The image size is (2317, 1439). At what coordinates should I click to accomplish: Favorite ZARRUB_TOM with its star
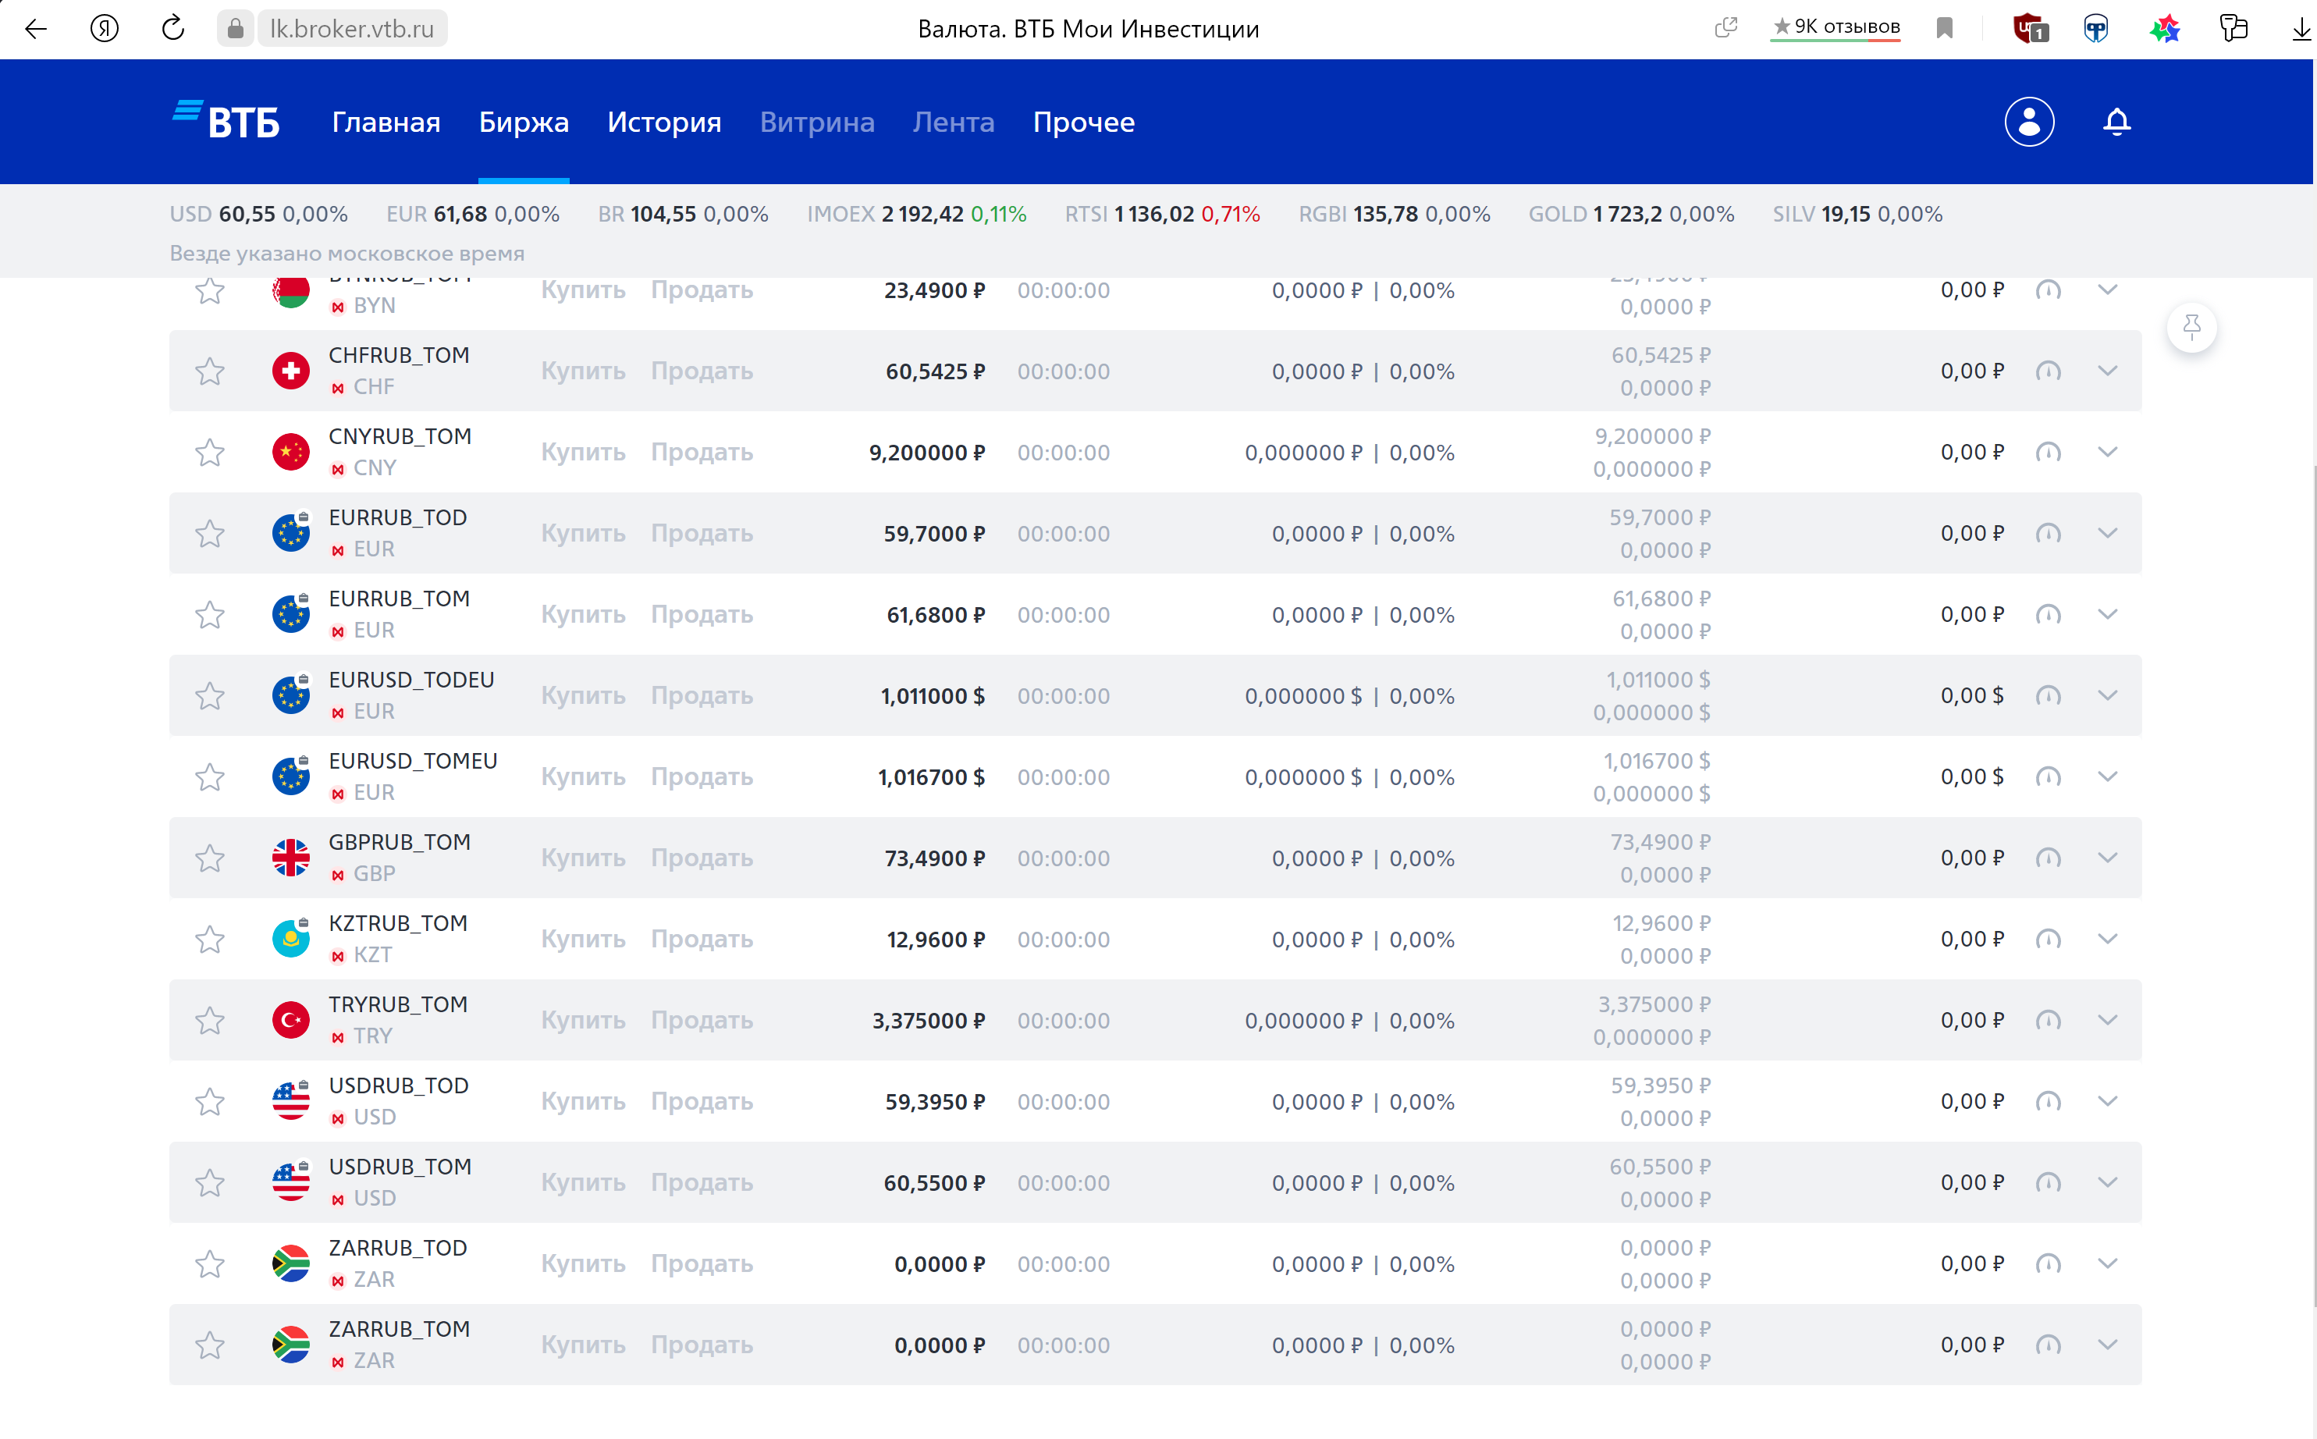coord(209,1345)
